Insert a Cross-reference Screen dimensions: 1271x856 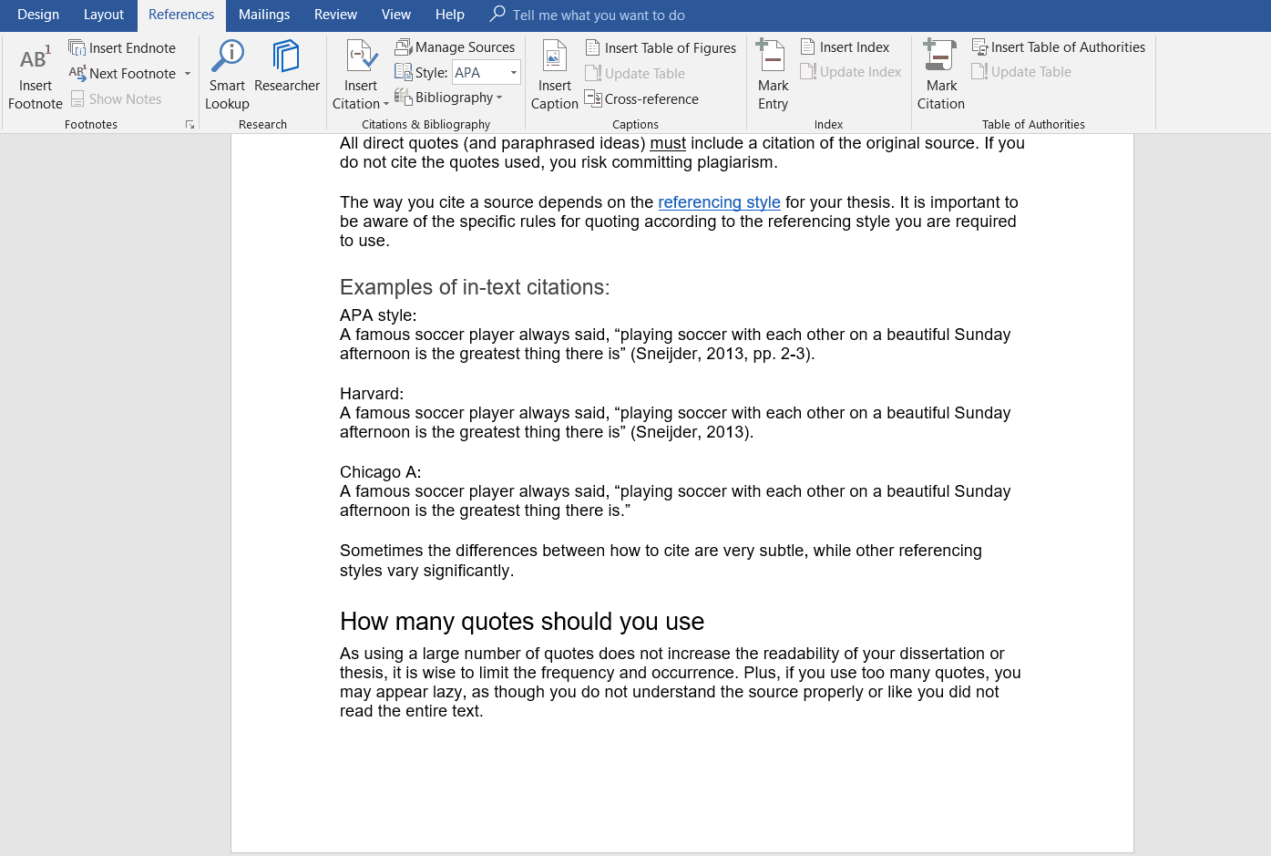point(641,99)
